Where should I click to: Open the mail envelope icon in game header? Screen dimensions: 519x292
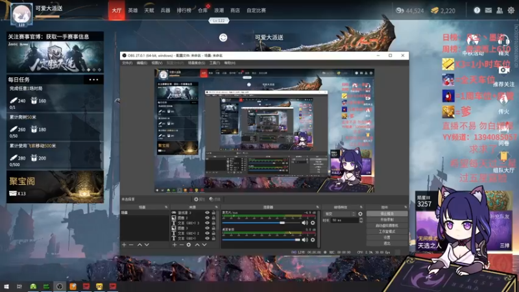[489, 10]
